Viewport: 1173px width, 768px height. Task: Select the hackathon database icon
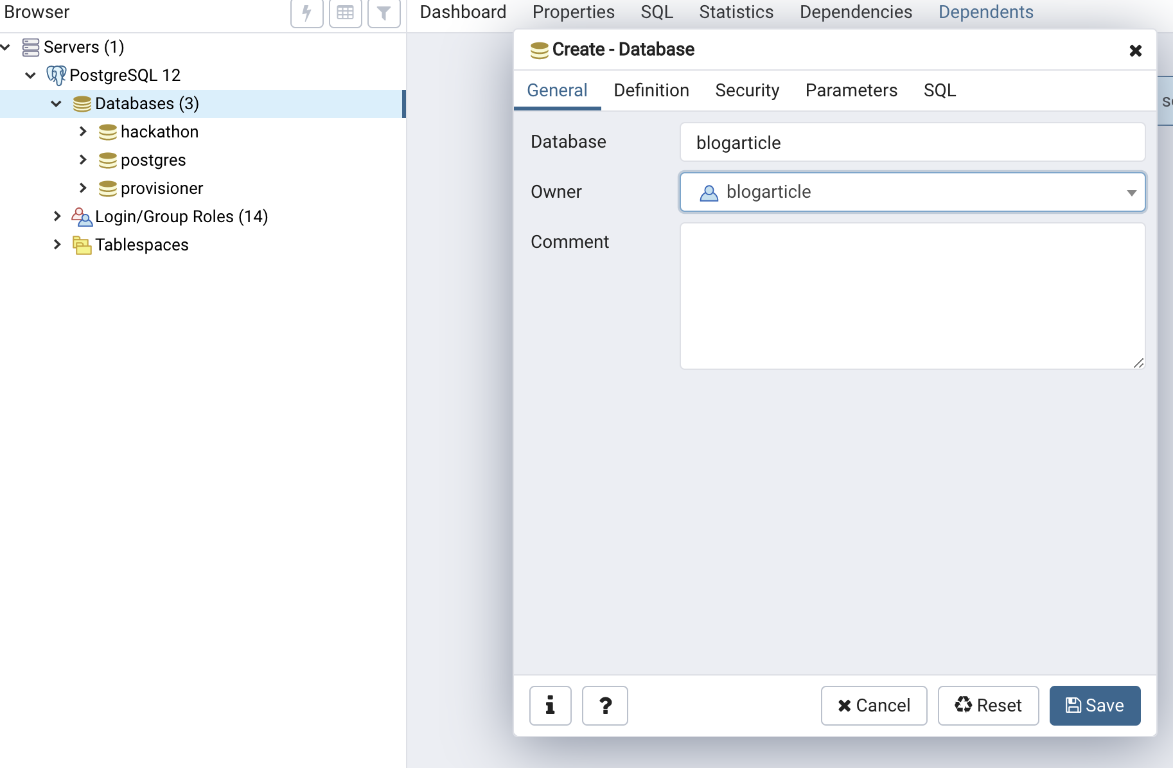pos(107,132)
